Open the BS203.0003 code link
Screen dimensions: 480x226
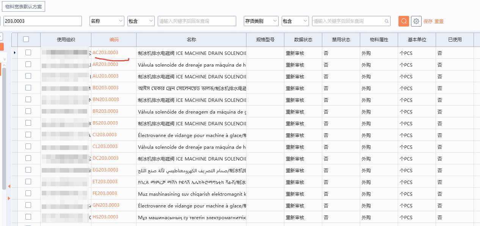(x=105, y=123)
